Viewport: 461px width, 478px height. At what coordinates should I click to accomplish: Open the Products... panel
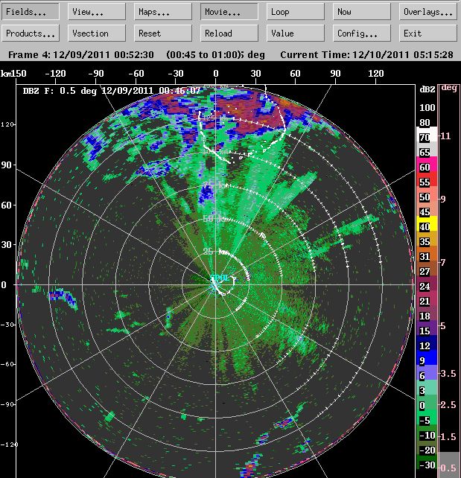click(x=31, y=33)
